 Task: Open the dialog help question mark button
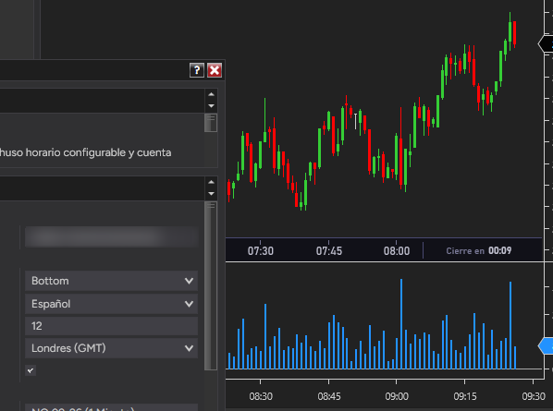(197, 70)
